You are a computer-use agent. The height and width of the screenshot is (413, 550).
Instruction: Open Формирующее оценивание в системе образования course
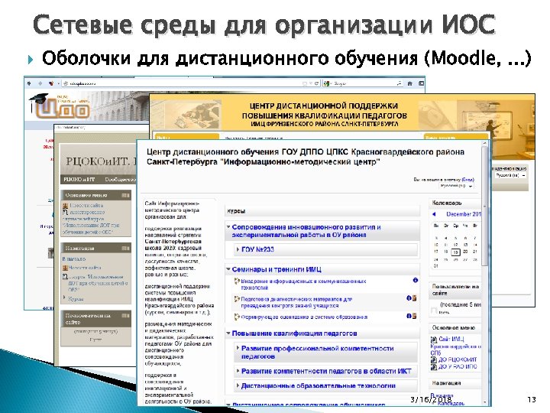coord(304,317)
